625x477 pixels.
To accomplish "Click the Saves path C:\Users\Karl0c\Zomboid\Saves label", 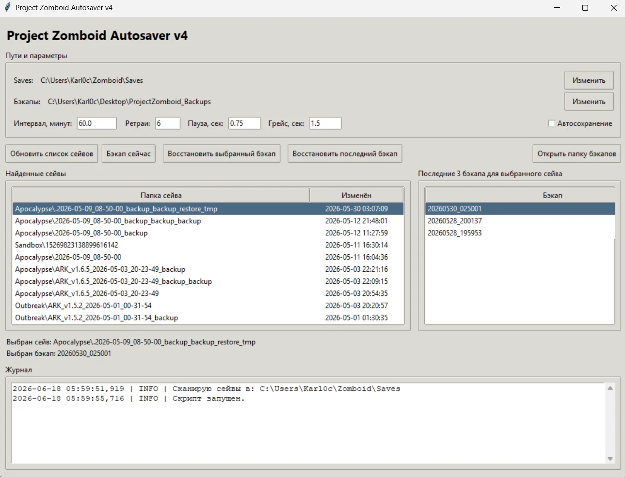I will (x=92, y=80).
